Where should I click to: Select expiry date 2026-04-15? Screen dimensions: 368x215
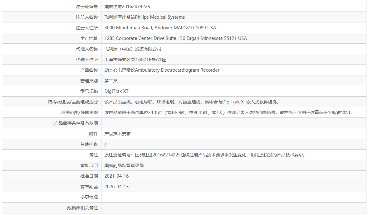[x=117, y=187]
